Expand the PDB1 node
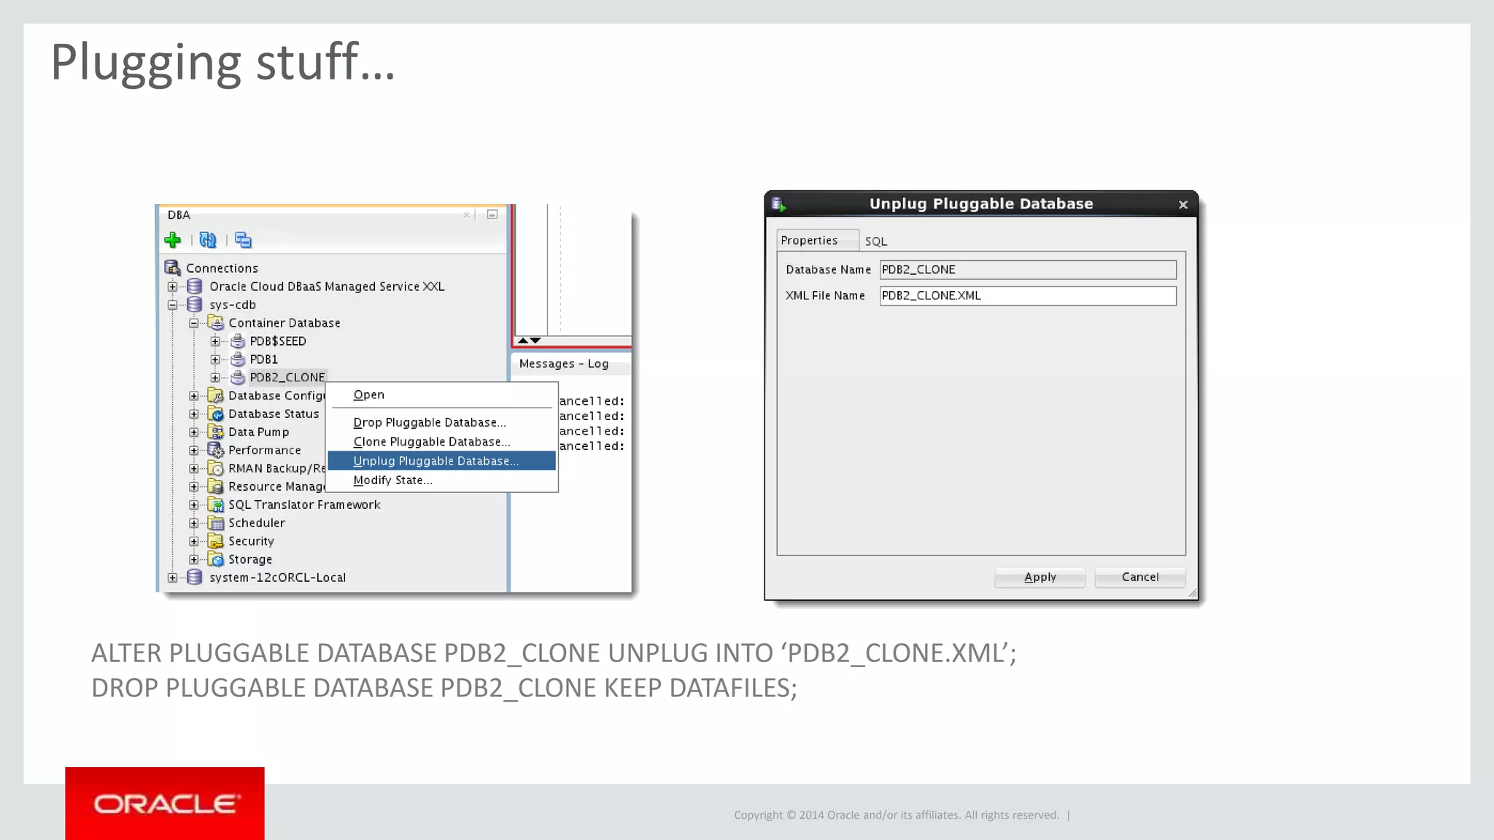The image size is (1494, 840). point(215,359)
